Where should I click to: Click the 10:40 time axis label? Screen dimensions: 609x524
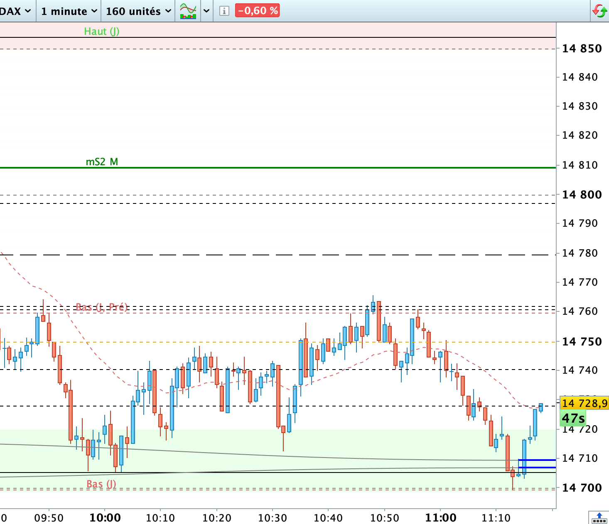[328, 518]
